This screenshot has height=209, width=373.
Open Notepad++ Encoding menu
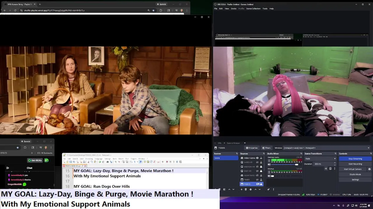tap(89, 159)
